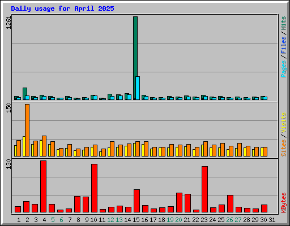Click the 1261 axis value label
The image size is (290, 226).
click(x=8, y=23)
